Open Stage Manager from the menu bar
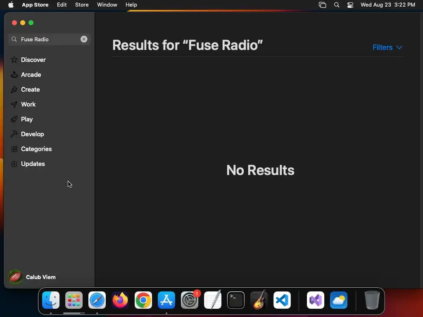The width and height of the screenshot is (423, 317). click(322, 5)
